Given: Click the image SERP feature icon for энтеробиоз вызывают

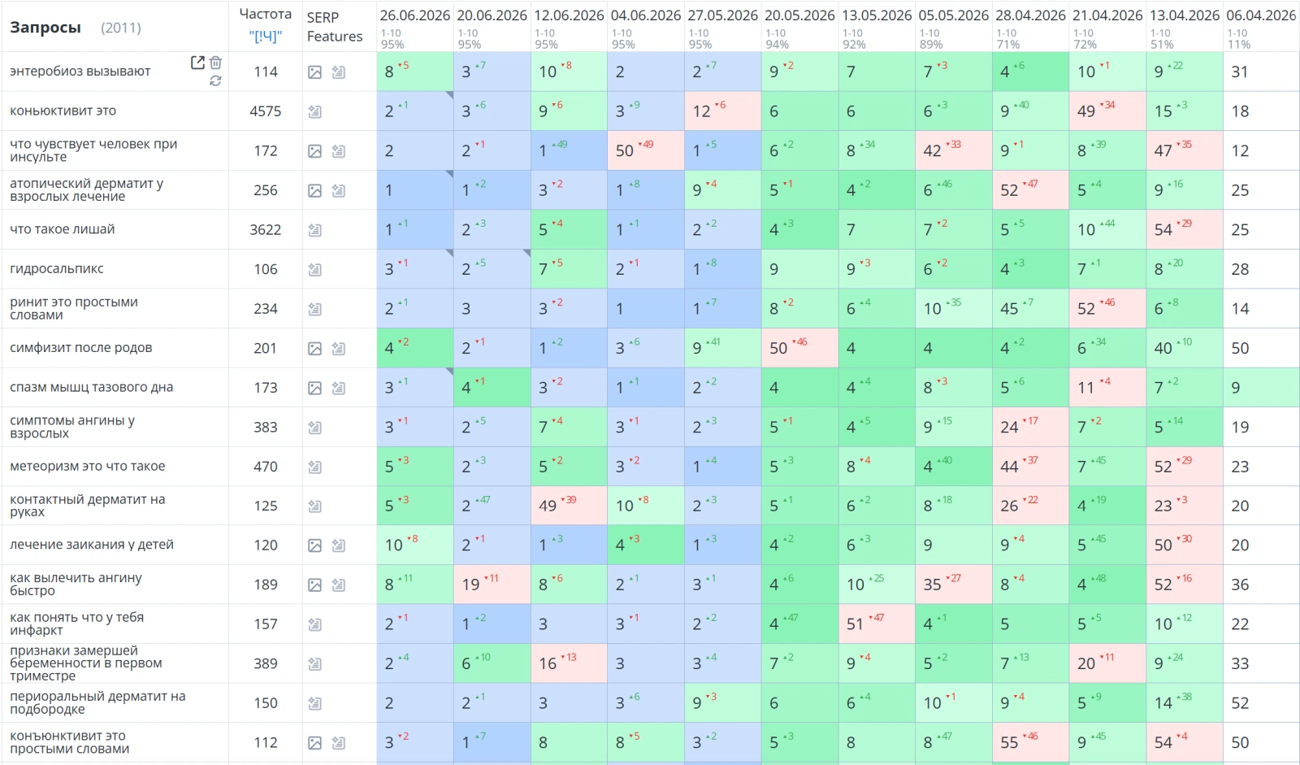Looking at the screenshot, I should click(315, 72).
